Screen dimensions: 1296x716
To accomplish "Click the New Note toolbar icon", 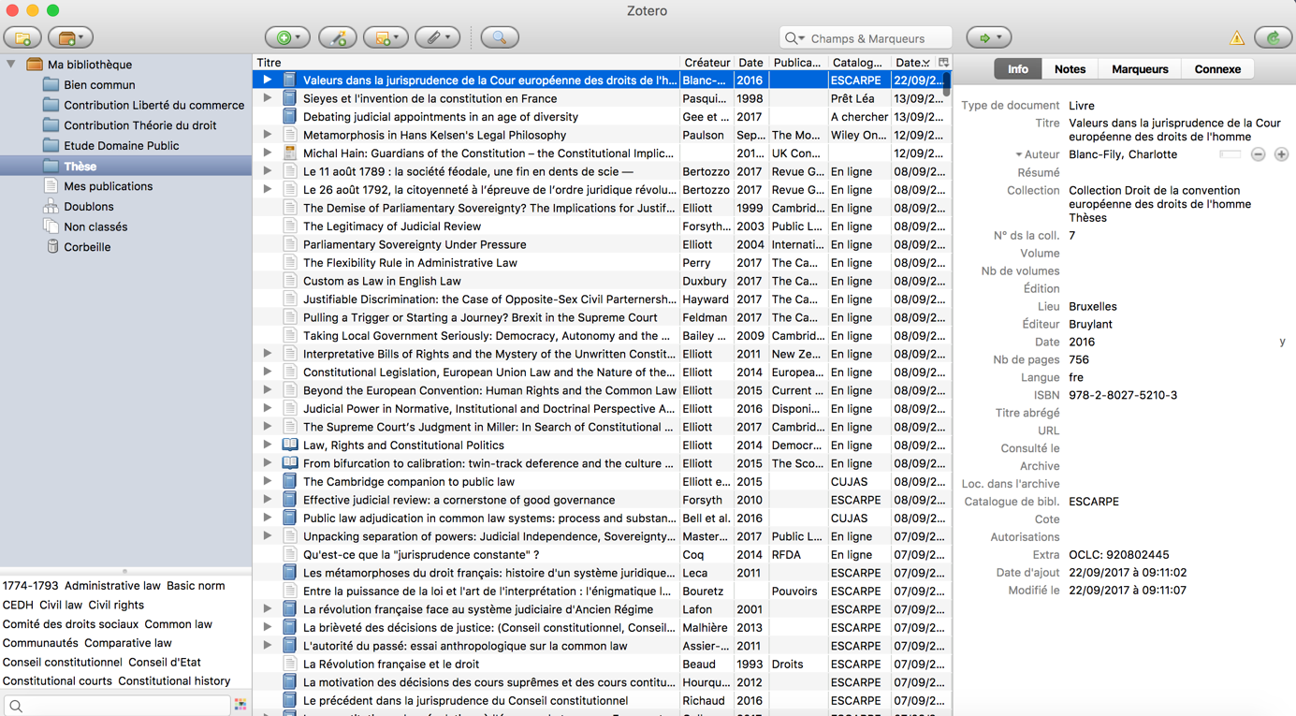I will pyautogui.click(x=384, y=38).
